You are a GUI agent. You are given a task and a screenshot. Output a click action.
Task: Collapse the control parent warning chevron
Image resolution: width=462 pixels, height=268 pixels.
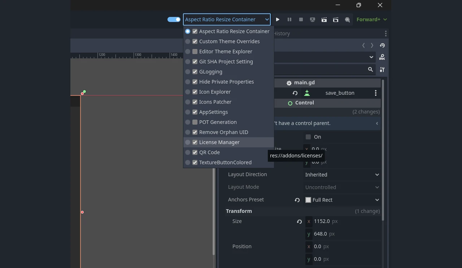tap(377, 123)
